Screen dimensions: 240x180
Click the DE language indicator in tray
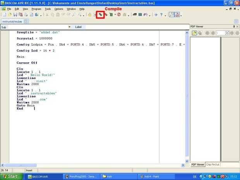[195, 177]
